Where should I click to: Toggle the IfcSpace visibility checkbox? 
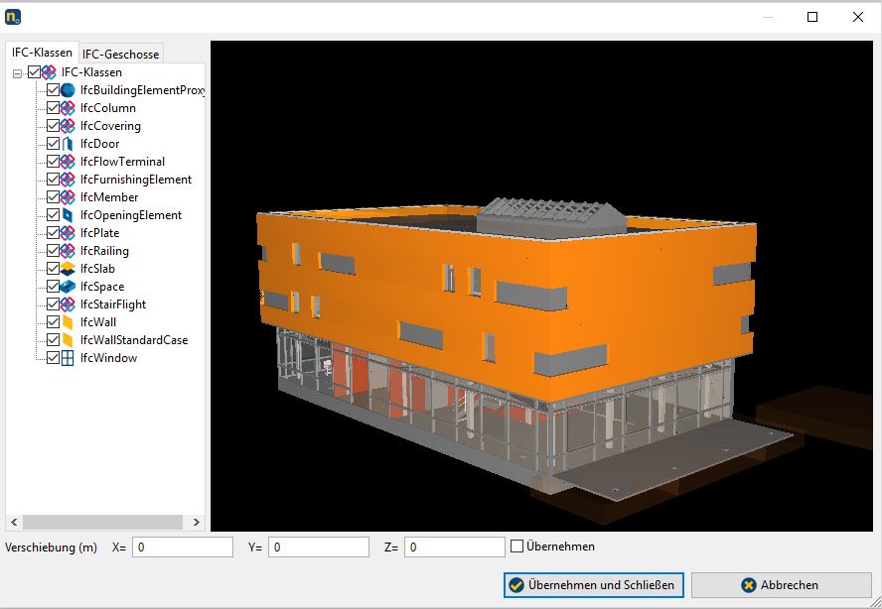(53, 287)
